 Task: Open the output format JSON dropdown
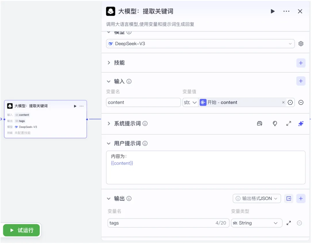pyautogui.click(x=257, y=199)
